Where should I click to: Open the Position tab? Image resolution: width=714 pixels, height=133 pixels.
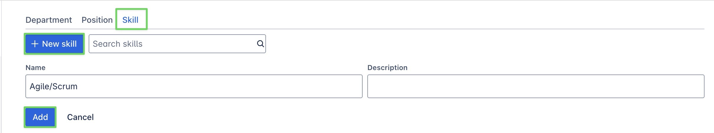tap(97, 20)
